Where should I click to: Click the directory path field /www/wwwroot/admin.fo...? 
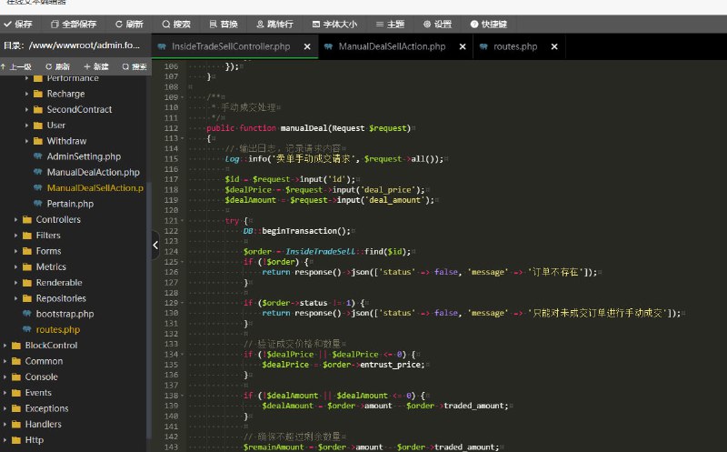pos(84,45)
